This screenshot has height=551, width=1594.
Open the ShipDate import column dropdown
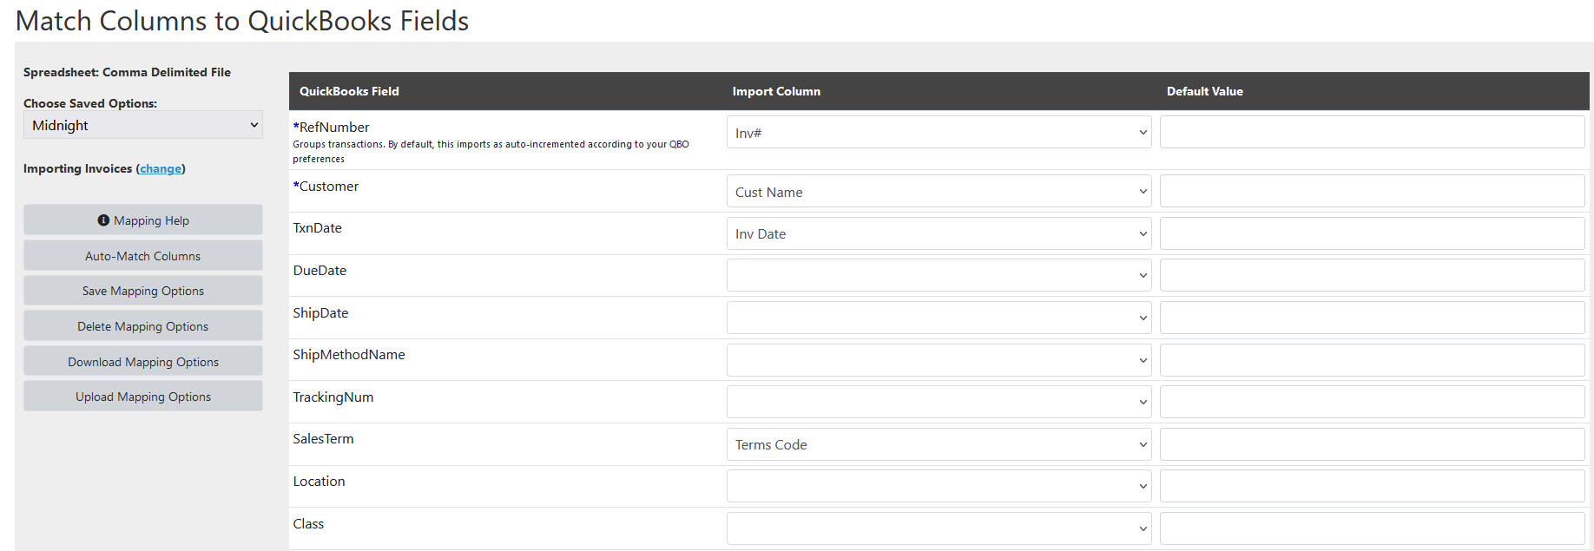pyautogui.click(x=939, y=318)
